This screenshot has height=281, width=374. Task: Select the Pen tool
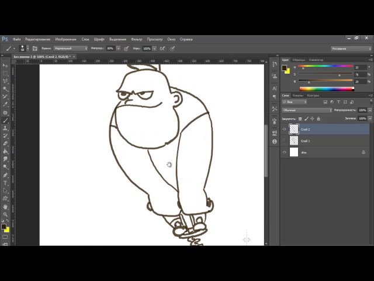(5, 175)
